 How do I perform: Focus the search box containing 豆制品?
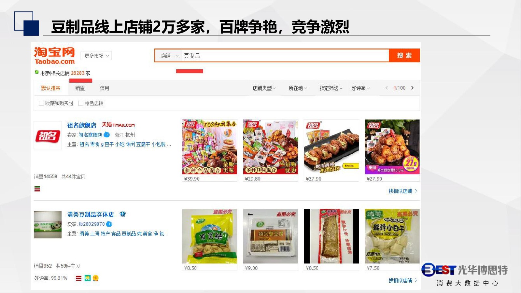[285, 56]
